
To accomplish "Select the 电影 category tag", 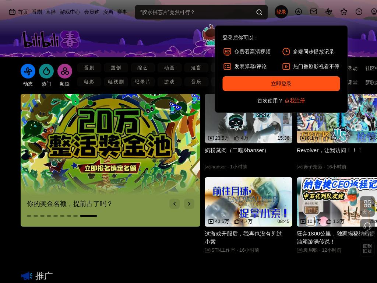I will [x=89, y=82].
